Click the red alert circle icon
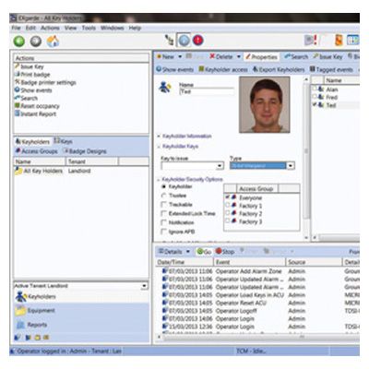This screenshot has height=369, width=369. [198, 41]
